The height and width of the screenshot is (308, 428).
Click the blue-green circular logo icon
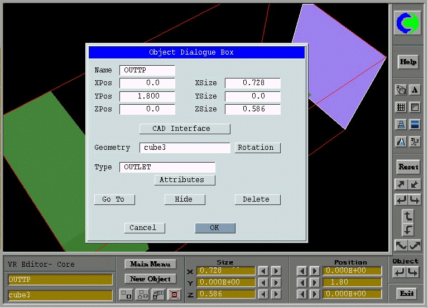pyautogui.click(x=408, y=23)
